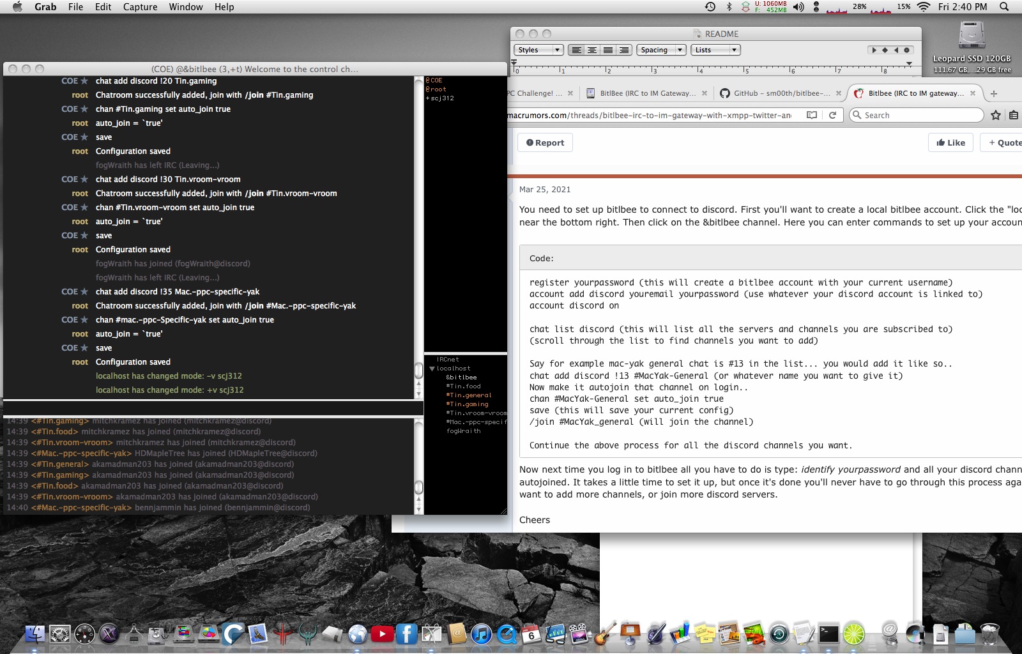Select align right in README toolbar
This screenshot has height=654, width=1022.
(624, 50)
